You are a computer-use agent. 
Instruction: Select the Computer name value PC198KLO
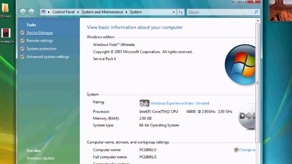(148, 150)
